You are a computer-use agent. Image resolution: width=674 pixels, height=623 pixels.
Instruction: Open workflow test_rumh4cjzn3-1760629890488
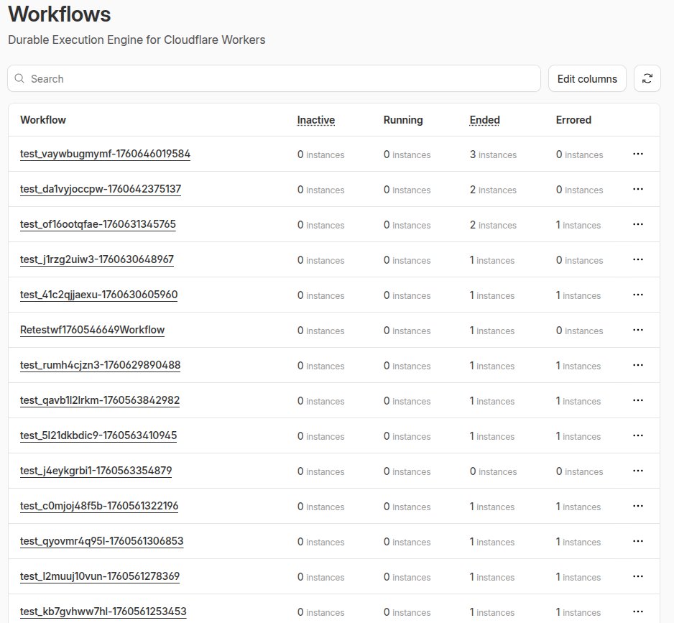point(100,366)
